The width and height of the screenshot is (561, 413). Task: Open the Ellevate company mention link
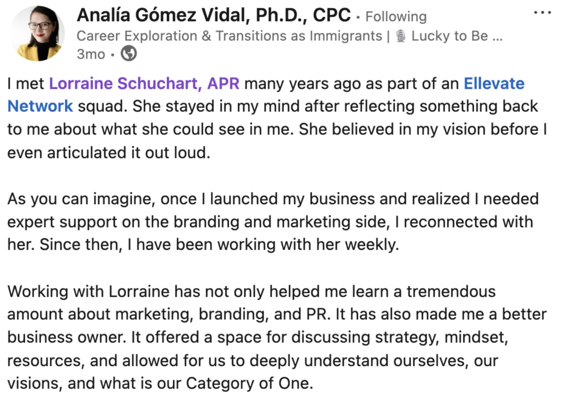pos(494,84)
